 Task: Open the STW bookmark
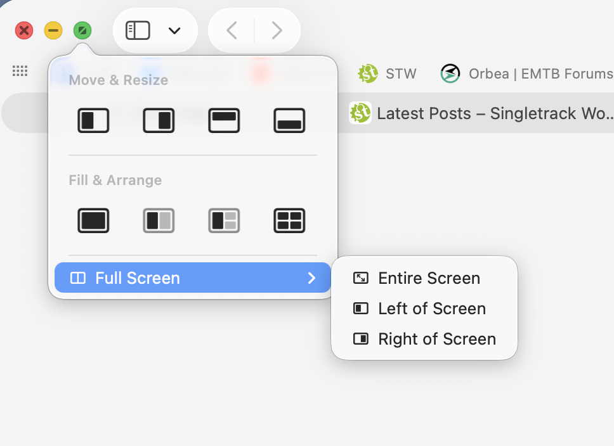(388, 73)
